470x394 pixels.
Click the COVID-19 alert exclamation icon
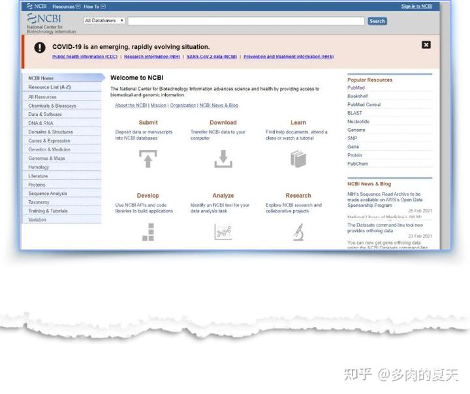pos(40,48)
